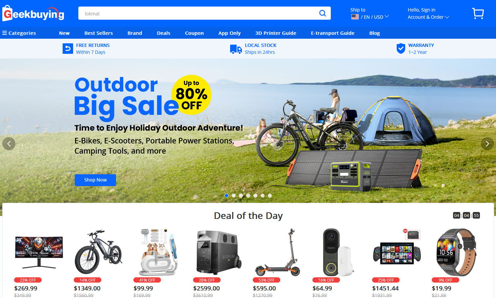Click the Free Returns arrow icon
Viewport: 496px width, 298px height.
pos(68,49)
